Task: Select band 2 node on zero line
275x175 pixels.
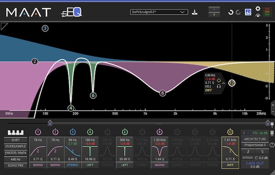Action: point(35,62)
